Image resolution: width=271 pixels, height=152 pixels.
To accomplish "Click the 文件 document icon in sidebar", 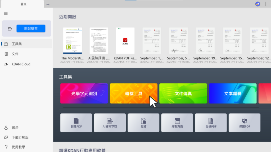I will coord(6,54).
